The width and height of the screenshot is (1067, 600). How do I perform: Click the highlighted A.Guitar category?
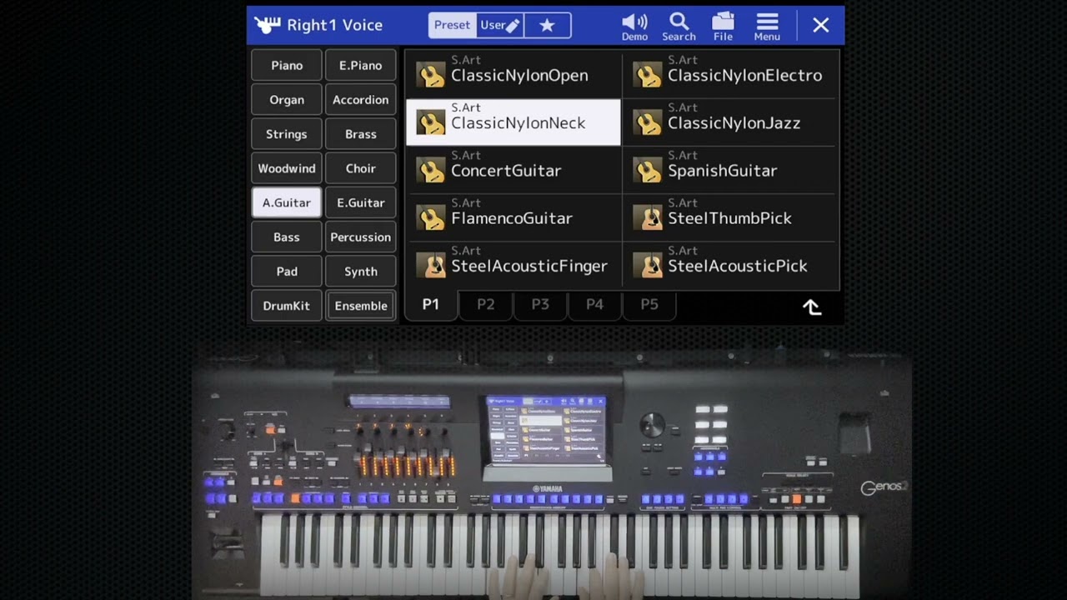click(x=287, y=202)
